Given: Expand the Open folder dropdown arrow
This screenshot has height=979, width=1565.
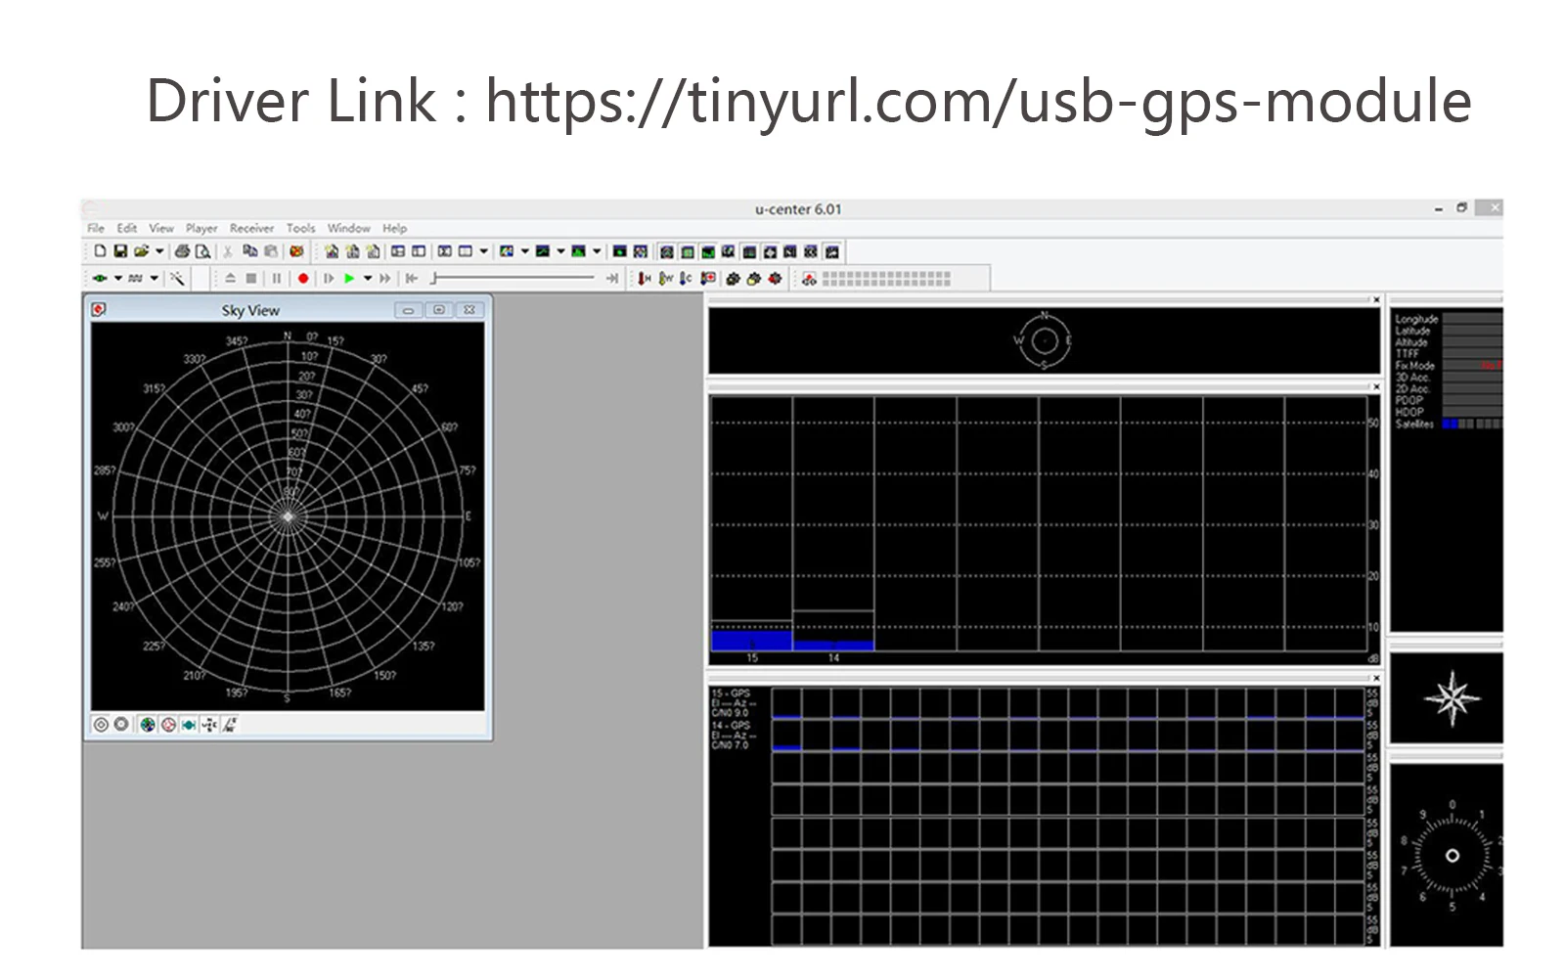Looking at the screenshot, I should tap(159, 251).
